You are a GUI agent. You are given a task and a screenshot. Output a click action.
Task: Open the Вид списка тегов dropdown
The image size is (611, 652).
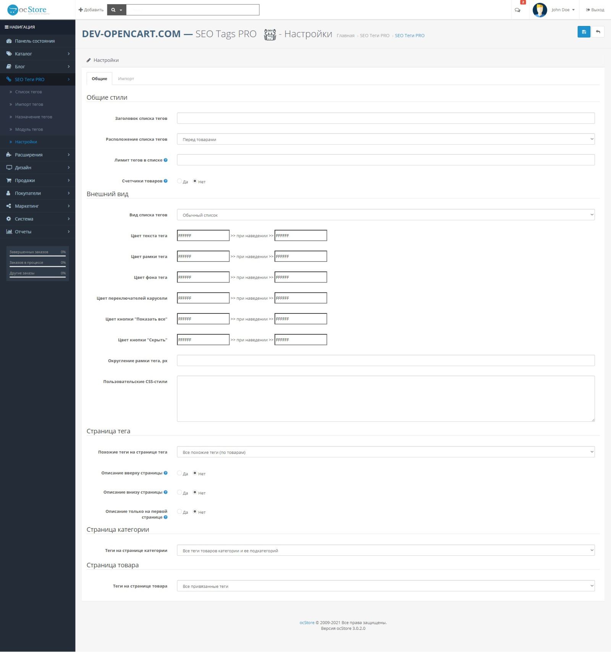tap(386, 215)
